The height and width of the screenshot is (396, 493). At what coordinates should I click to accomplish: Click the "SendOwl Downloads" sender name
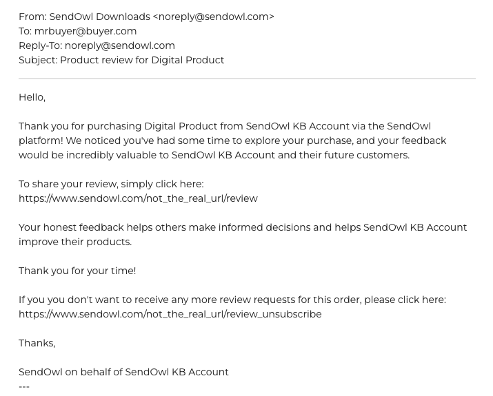(99, 17)
